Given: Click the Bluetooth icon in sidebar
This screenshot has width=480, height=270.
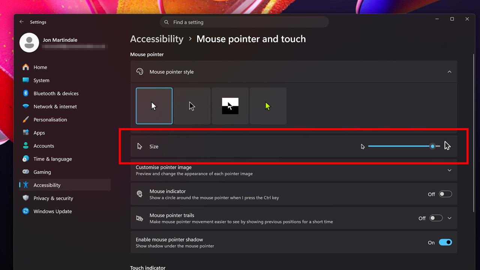Looking at the screenshot, I should click(x=25, y=93).
